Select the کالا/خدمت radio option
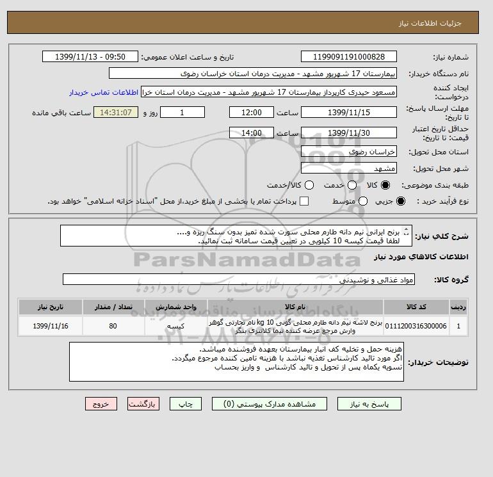Screen dimensions: 493x477 pos(309,185)
